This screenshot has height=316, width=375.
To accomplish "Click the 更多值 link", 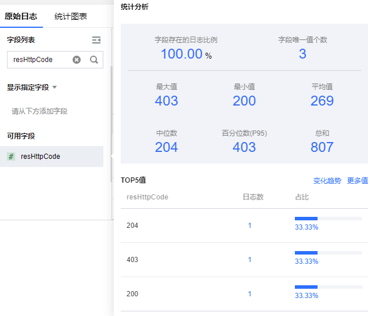I will [x=358, y=181].
